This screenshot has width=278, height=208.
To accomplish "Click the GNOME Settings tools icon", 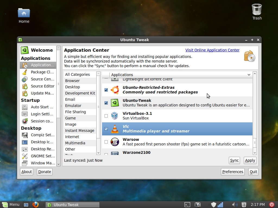I will pyautogui.click(x=25, y=156).
